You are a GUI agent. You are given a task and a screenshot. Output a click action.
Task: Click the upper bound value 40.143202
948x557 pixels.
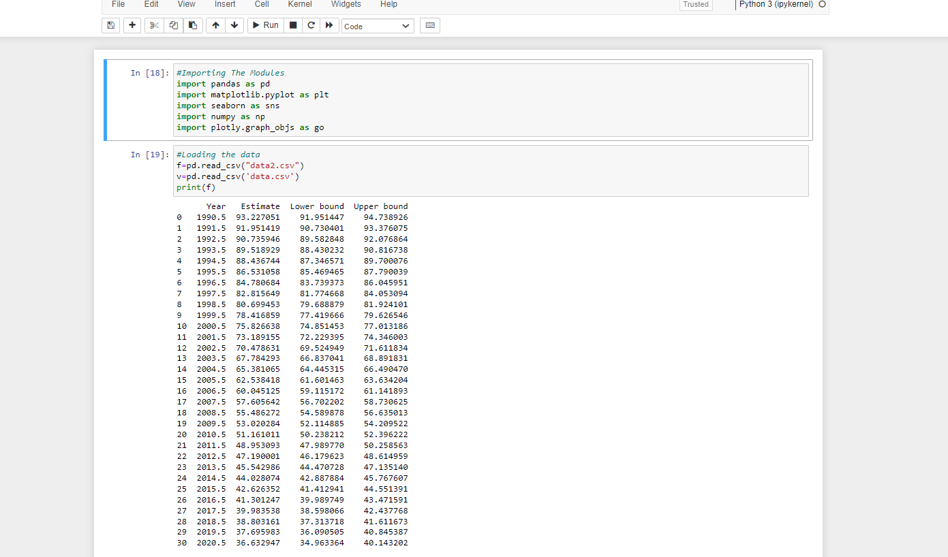pos(386,543)
